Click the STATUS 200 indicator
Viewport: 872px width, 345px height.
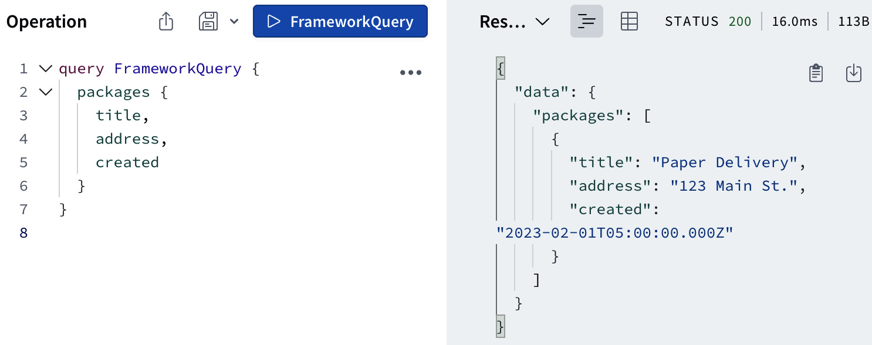(x=708, y=21)
